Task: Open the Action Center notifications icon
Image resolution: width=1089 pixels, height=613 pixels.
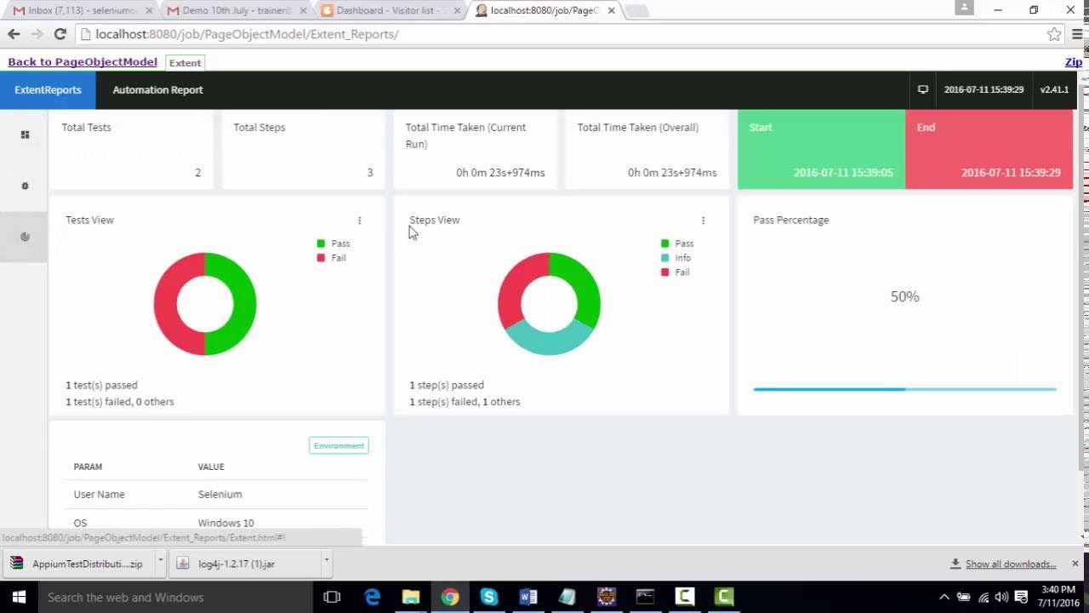Action: tap(1022, 597)
